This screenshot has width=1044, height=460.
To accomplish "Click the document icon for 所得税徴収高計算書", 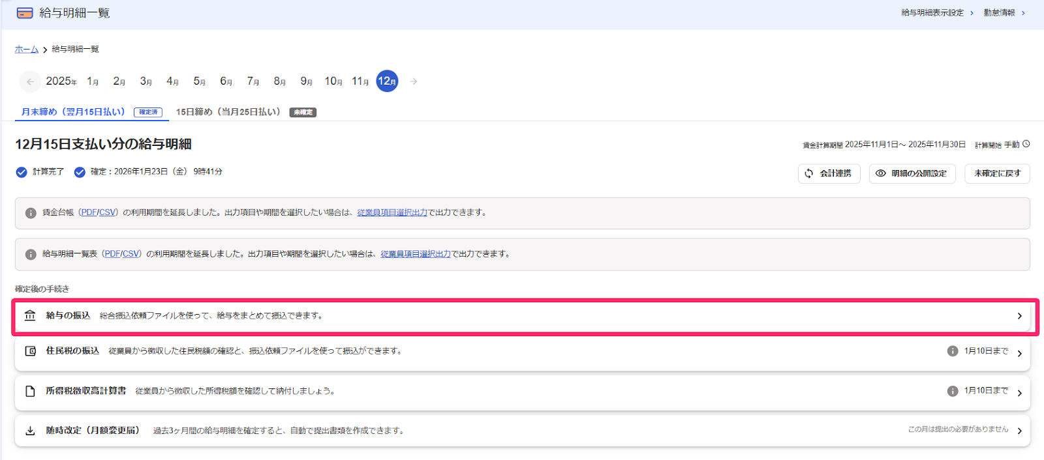I will tap(30, 391).
